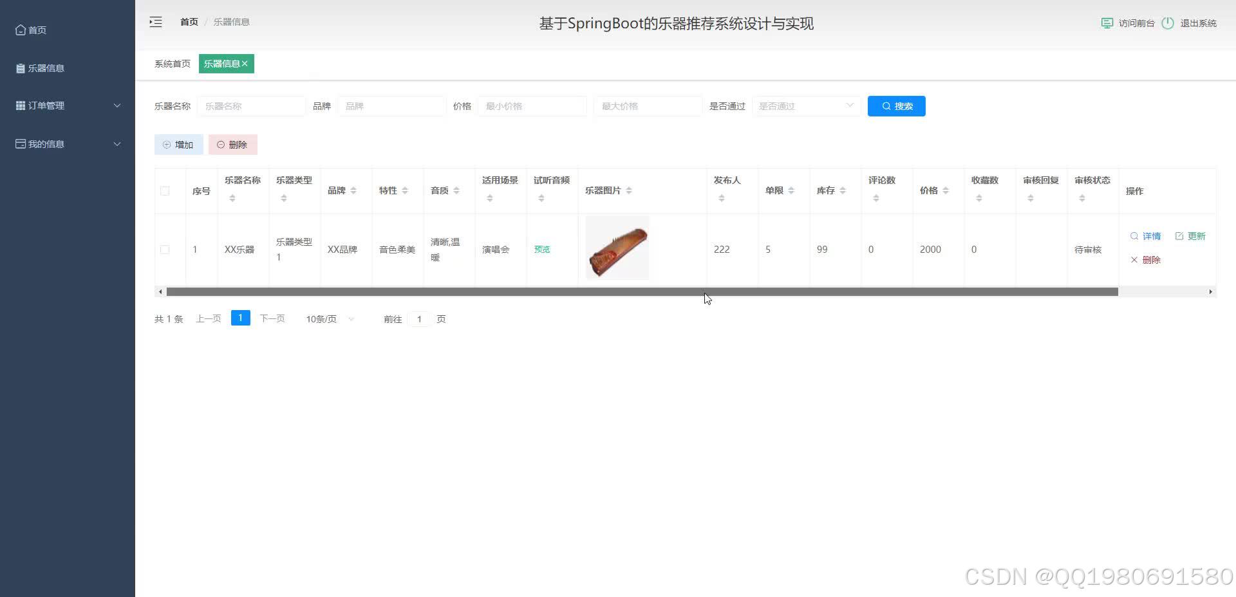
Task: Open 详情 for the XX乐器 row
Action: tap(1146, 236)
